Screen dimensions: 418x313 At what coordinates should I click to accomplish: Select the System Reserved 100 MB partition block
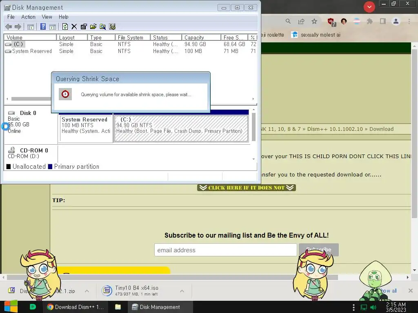[x=86, y=129]
